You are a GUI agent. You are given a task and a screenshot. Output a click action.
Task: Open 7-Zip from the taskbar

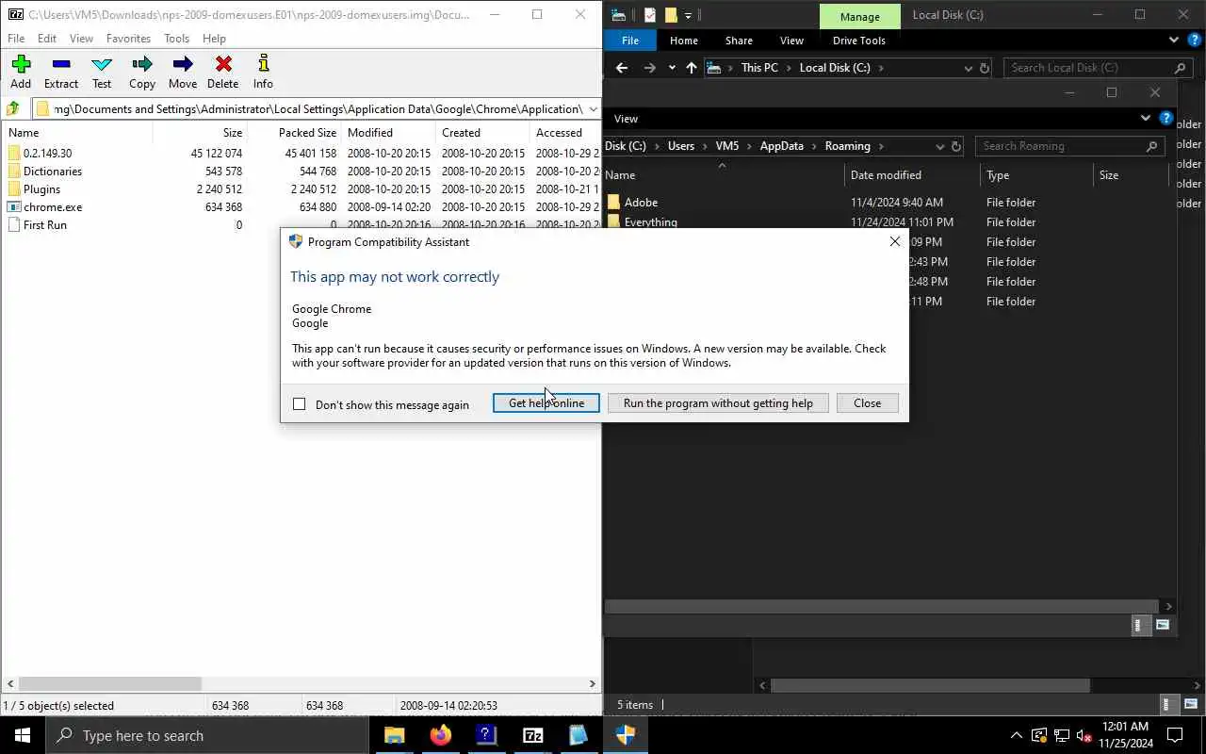532,735
